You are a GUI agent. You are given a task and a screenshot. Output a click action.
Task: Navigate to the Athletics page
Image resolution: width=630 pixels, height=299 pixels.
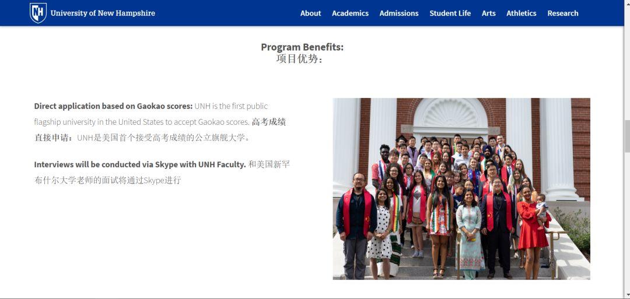coord(521,13)
